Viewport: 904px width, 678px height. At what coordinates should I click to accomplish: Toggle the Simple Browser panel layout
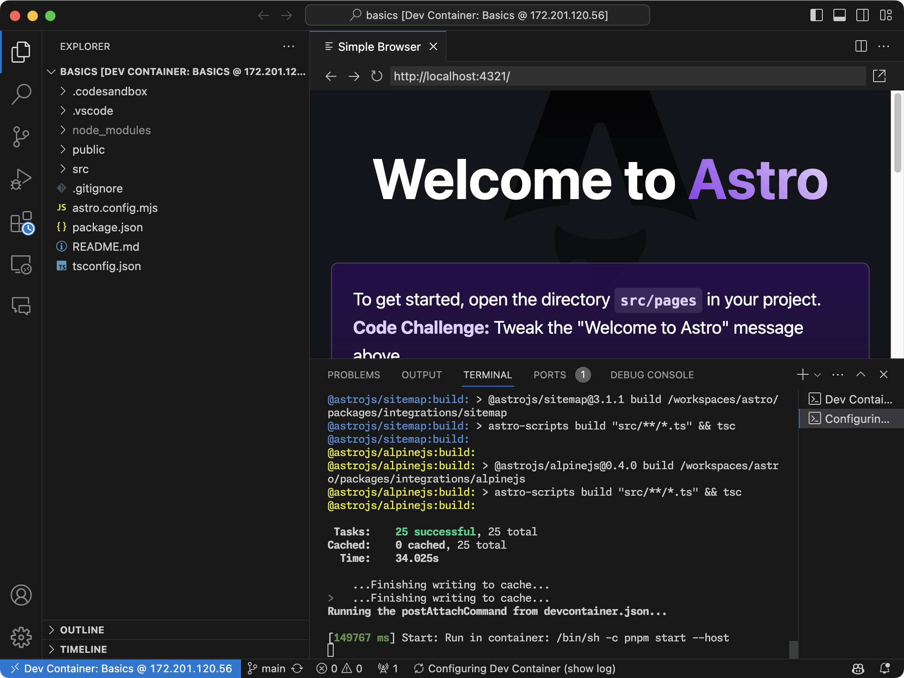coord(861,46)
